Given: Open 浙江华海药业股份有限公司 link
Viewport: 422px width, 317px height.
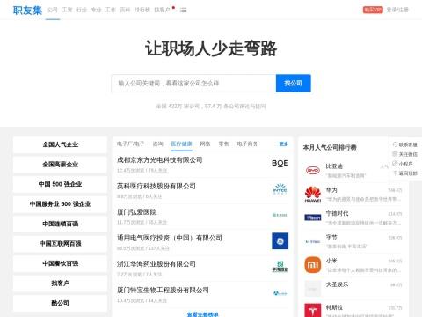Looking at the screenshot, I should (156, 264).
